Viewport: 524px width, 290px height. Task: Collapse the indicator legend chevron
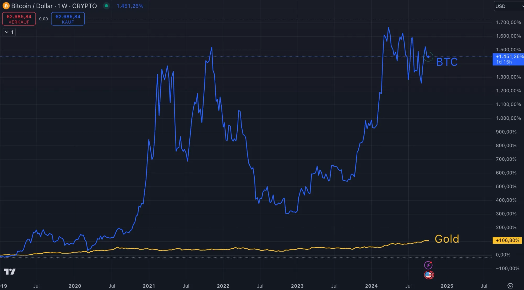point(7,32)
